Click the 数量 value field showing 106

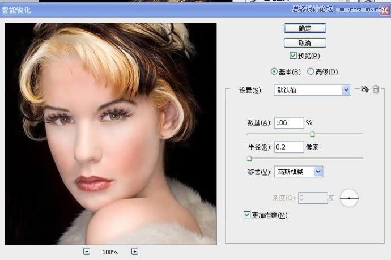pos(289,123)
